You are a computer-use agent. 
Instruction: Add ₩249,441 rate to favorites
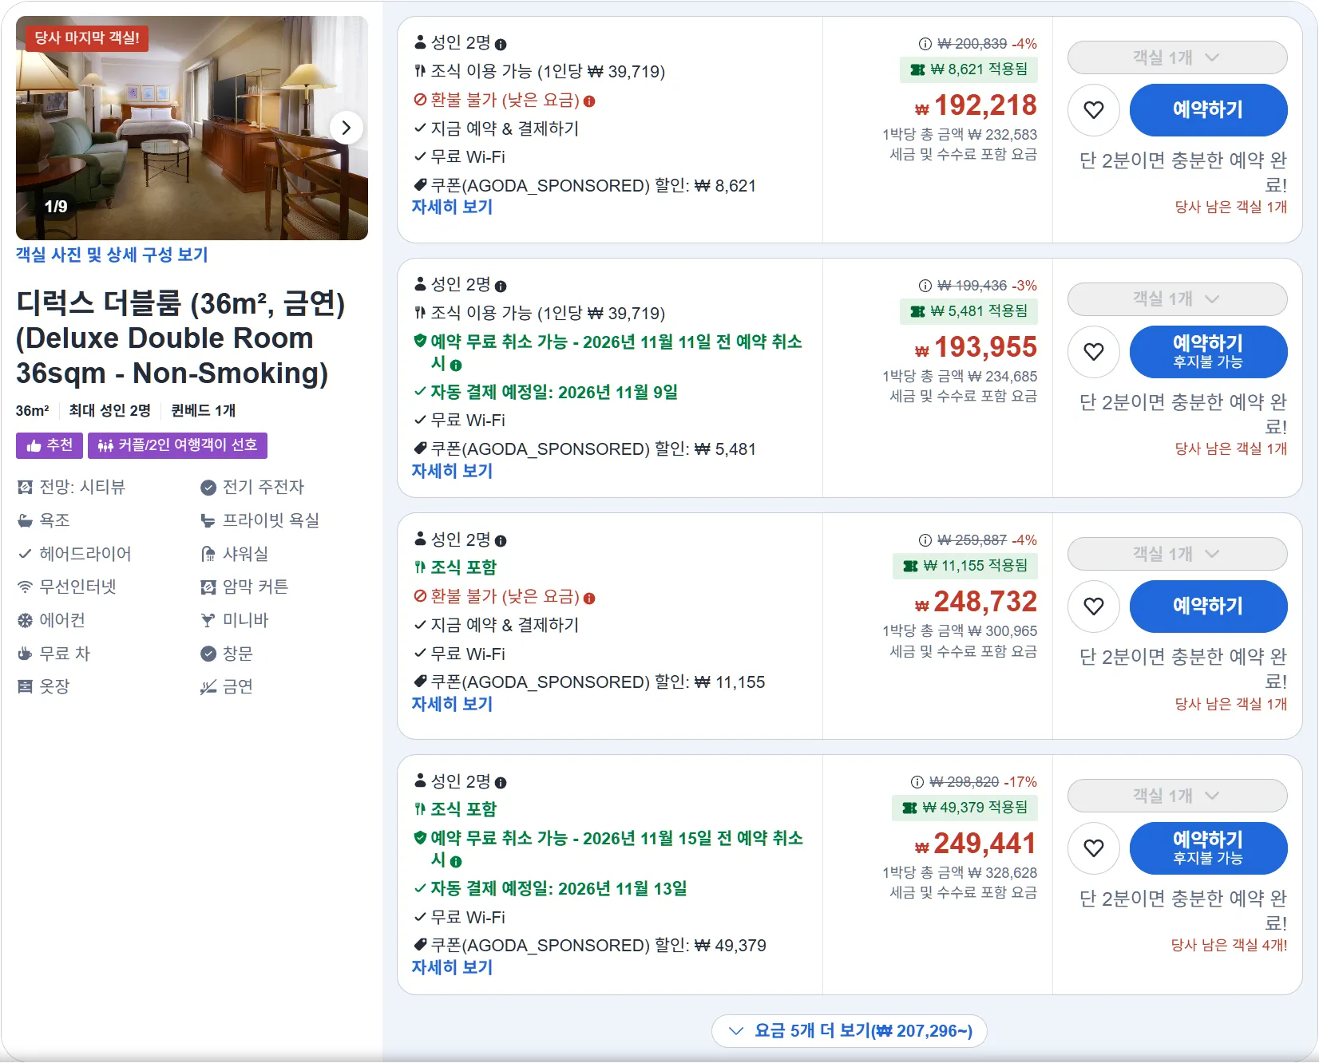click(x=1094, y=848)
